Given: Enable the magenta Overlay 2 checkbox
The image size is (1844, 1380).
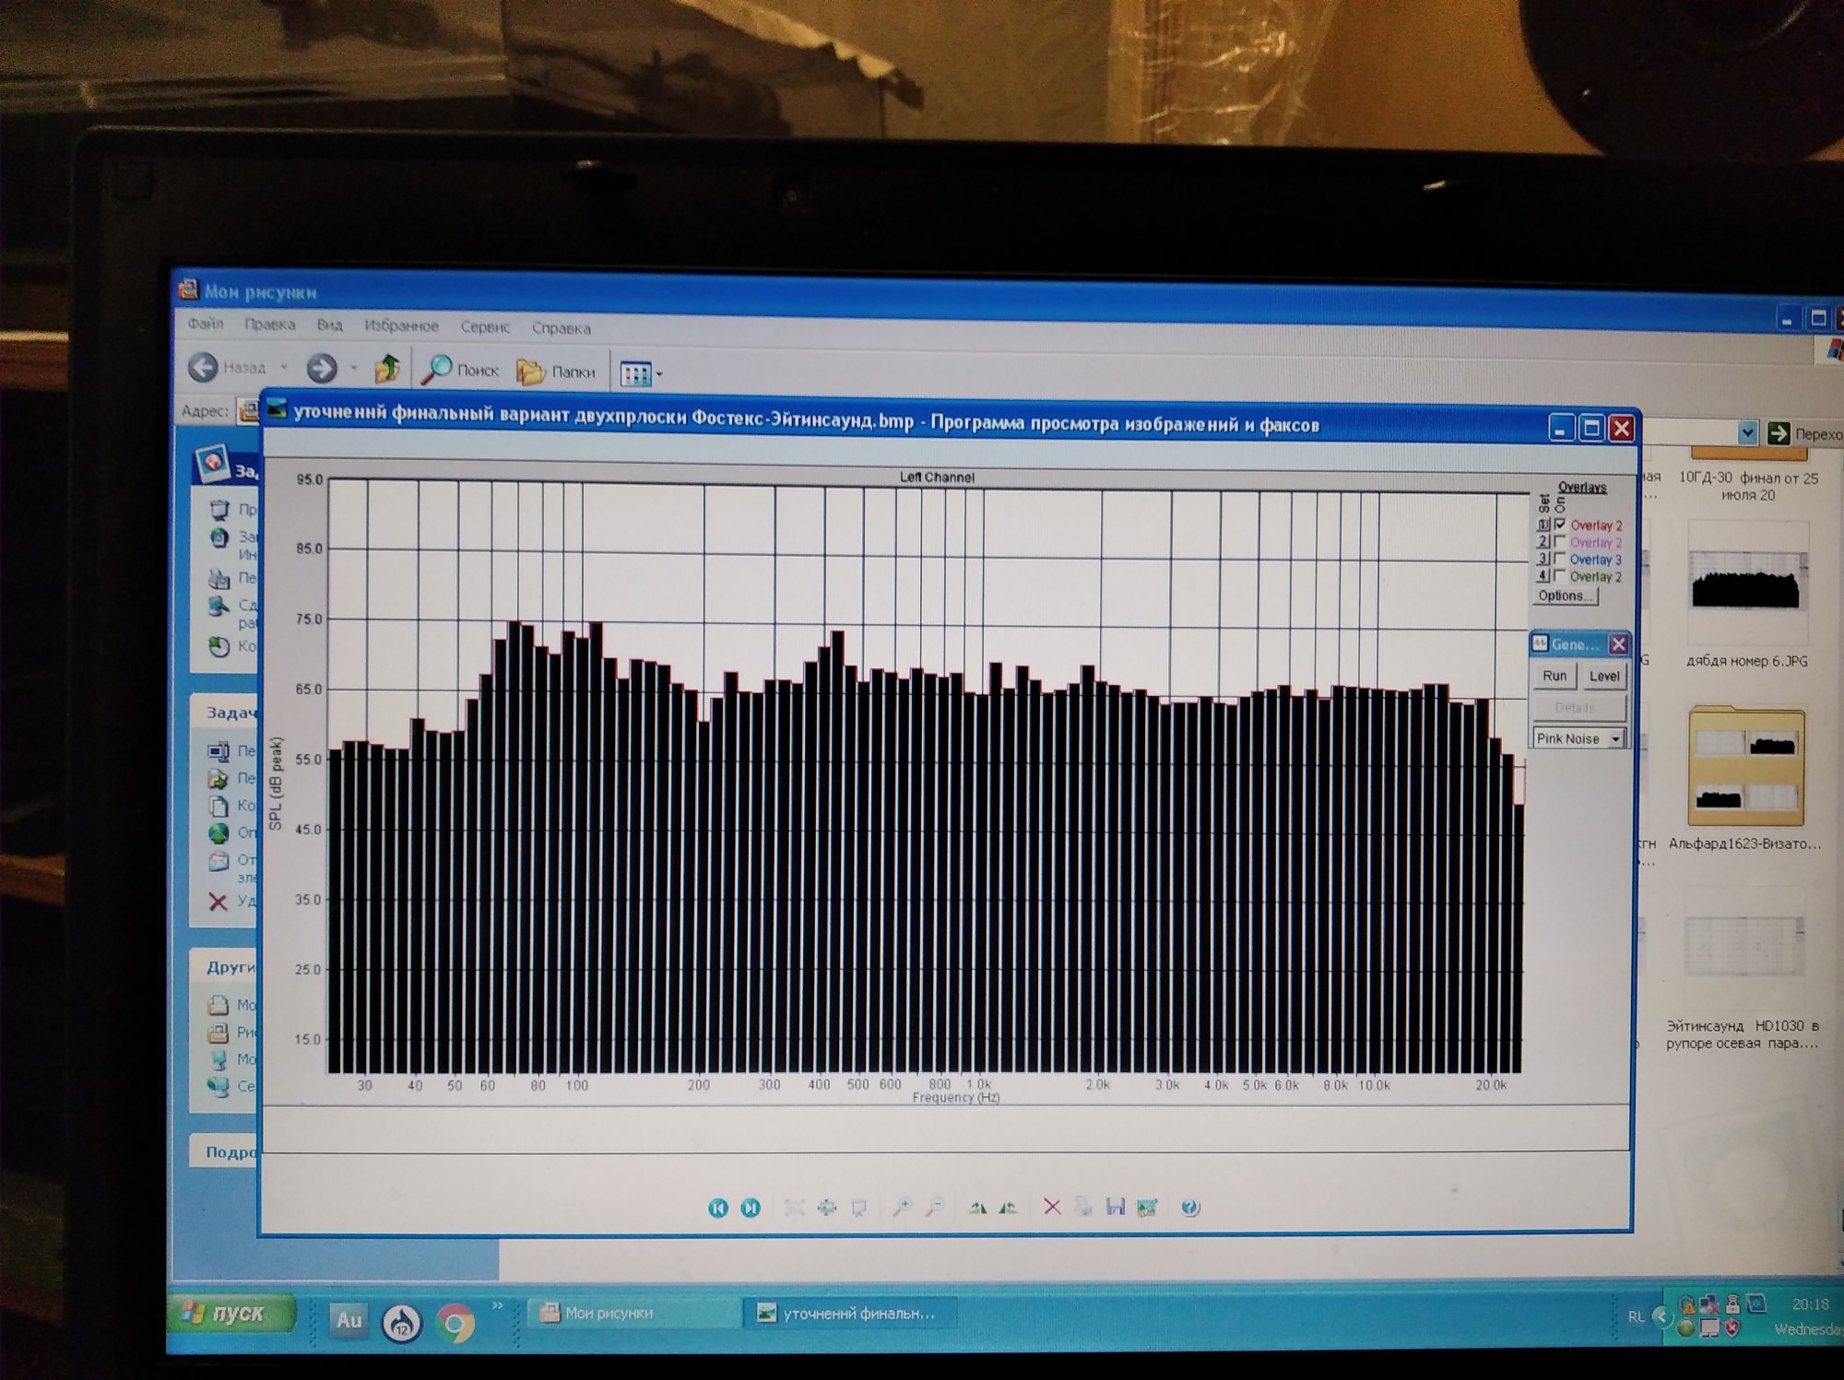Looking at the screenshot, I should (1560, 541).
